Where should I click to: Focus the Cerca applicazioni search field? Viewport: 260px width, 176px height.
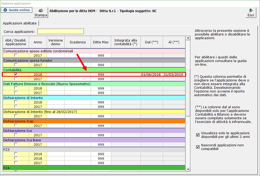click(x=60, y=32)
